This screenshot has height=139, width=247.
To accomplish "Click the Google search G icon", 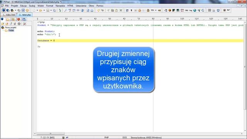I will [x=203, y=10].
